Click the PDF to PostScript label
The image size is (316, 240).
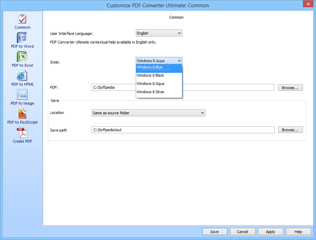[22, 122]
